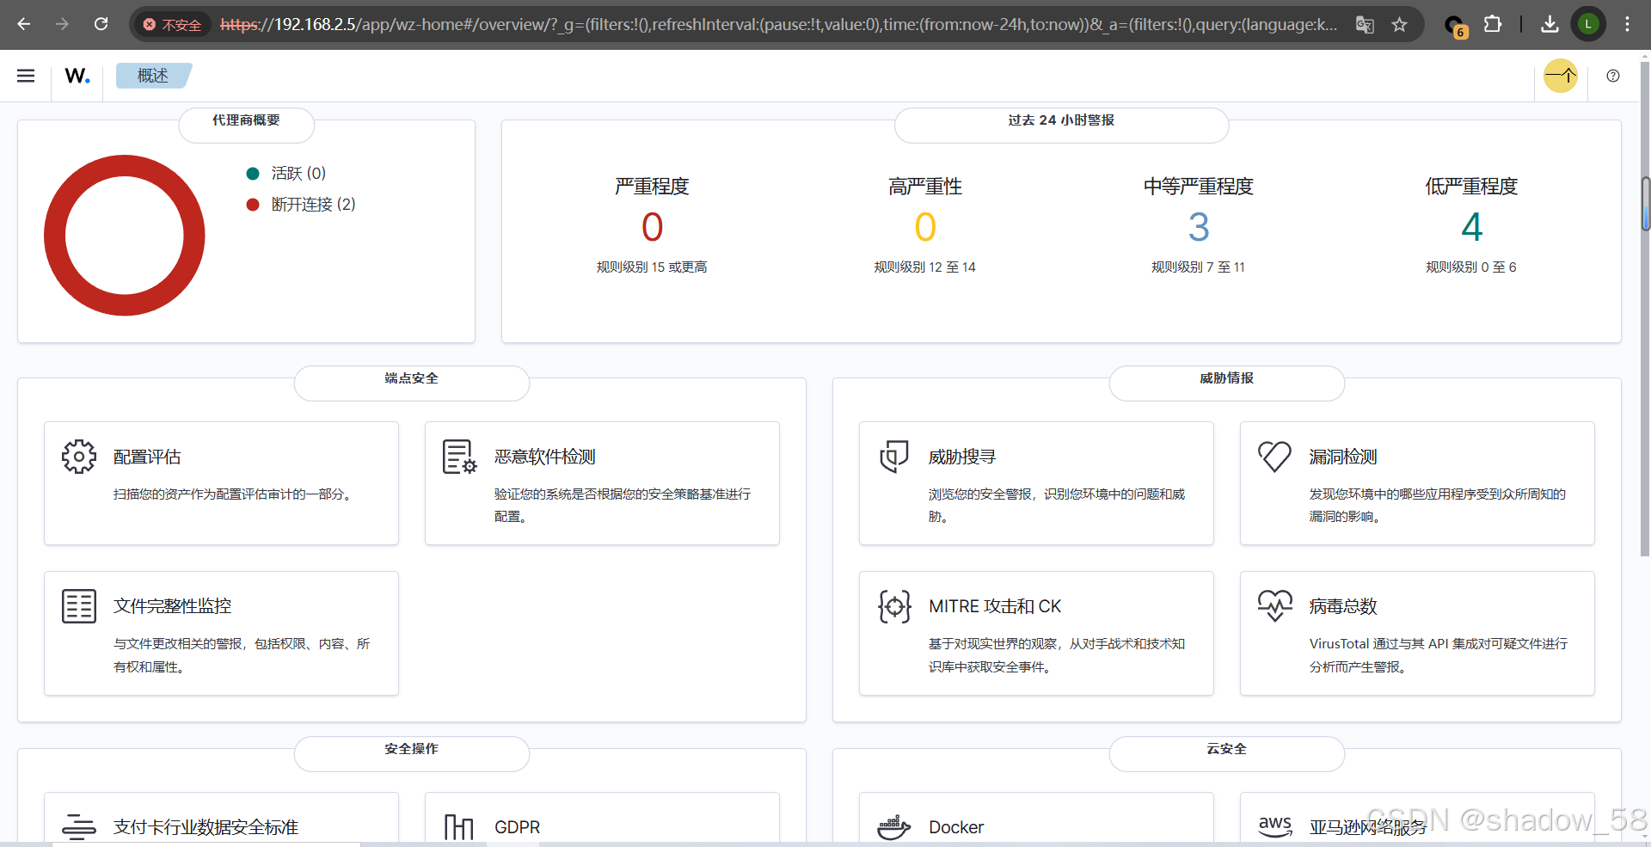Click the 病毒总数 heartbeat icon
This screenshot has width=1651, height=847.
pos(1274,606)
